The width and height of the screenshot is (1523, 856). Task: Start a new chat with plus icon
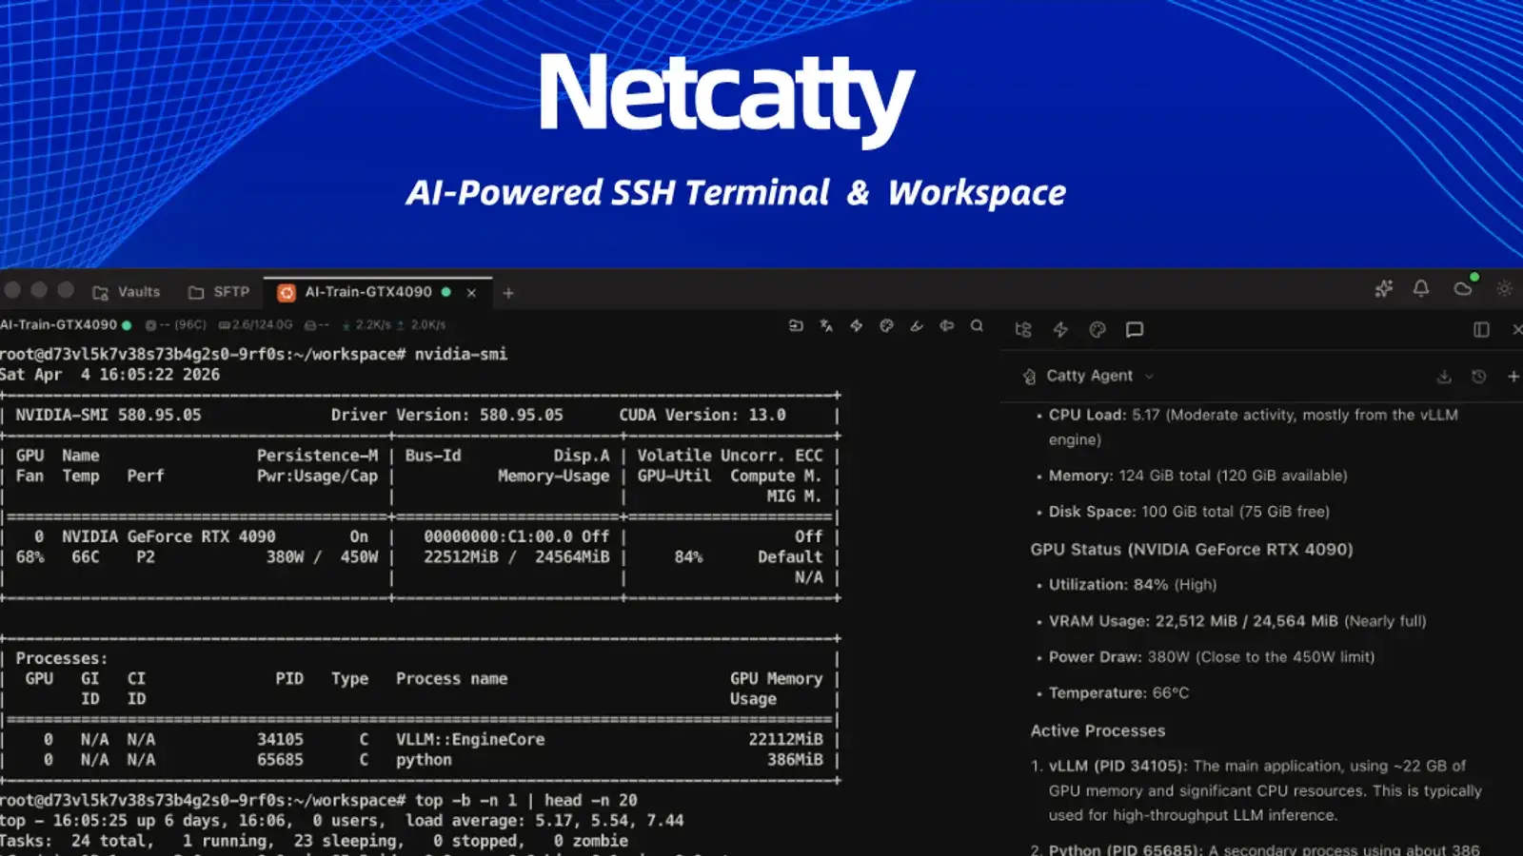tap(1513, 377)
